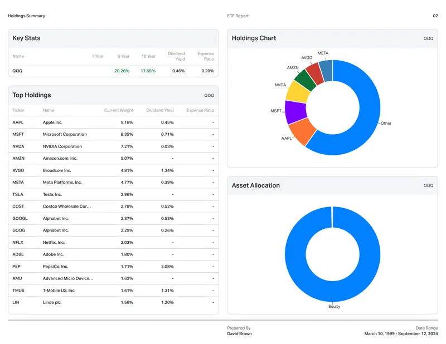
Task: Click the Asset Allocation panel heading
Action: coord(256,185)
